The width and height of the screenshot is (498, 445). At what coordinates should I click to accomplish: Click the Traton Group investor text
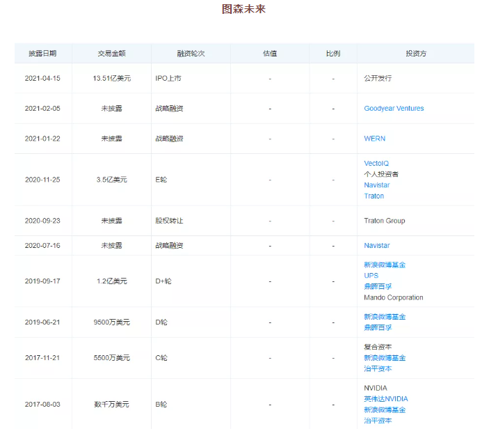coord(385,221)
